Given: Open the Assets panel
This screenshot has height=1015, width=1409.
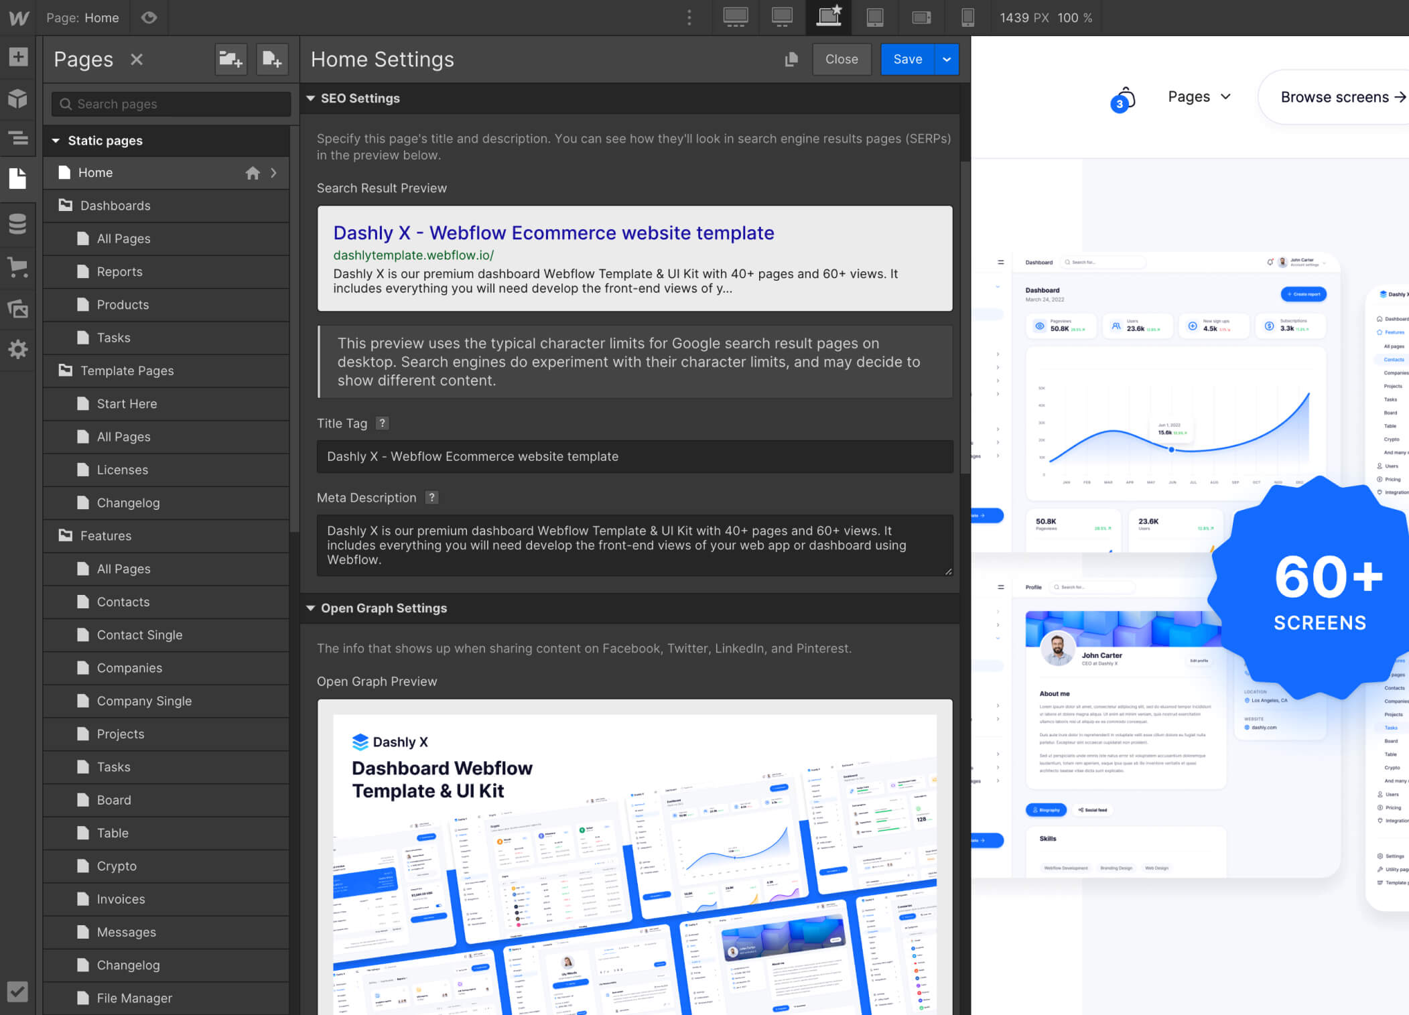Looking at the screenshot, I should (18, 308).
